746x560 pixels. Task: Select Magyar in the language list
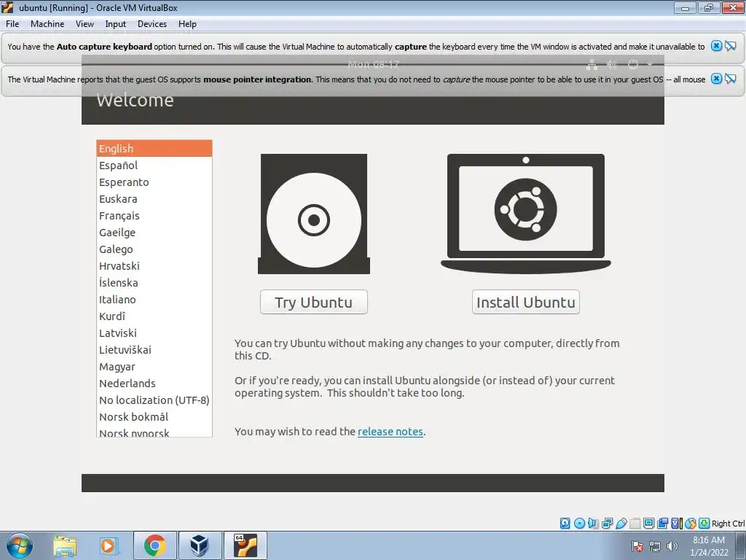tap(154, 367)
